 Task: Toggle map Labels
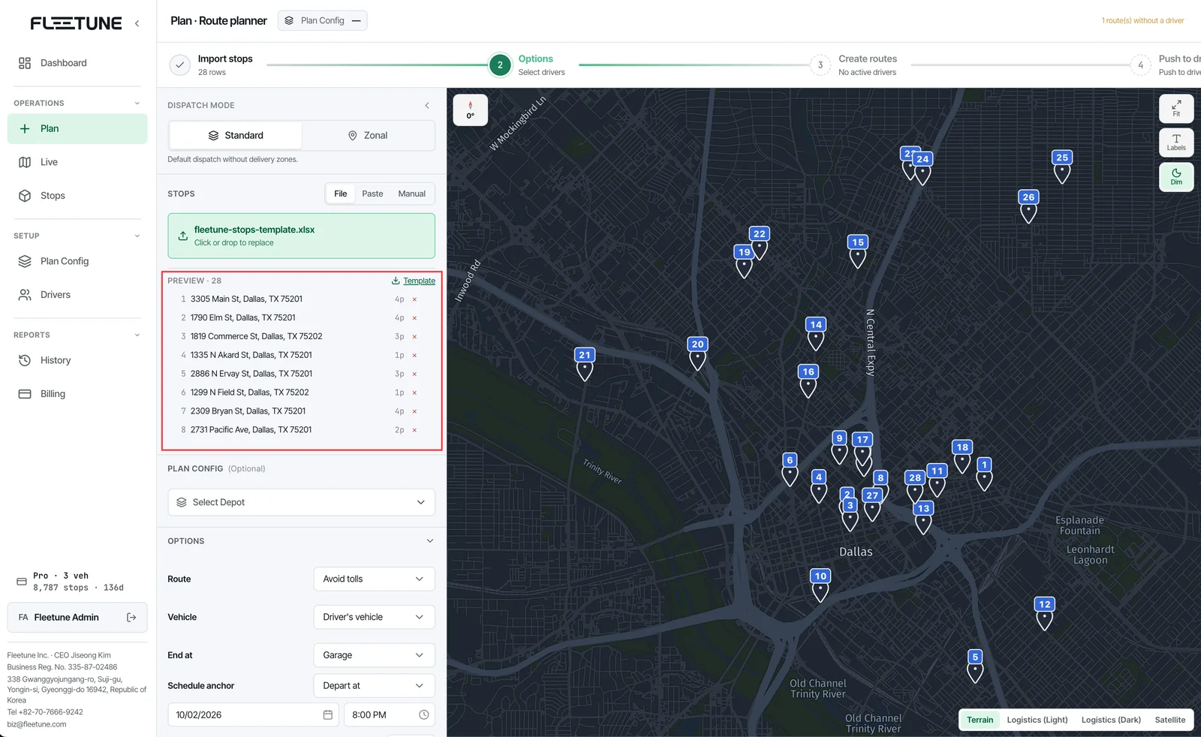tap(1176, 142)
